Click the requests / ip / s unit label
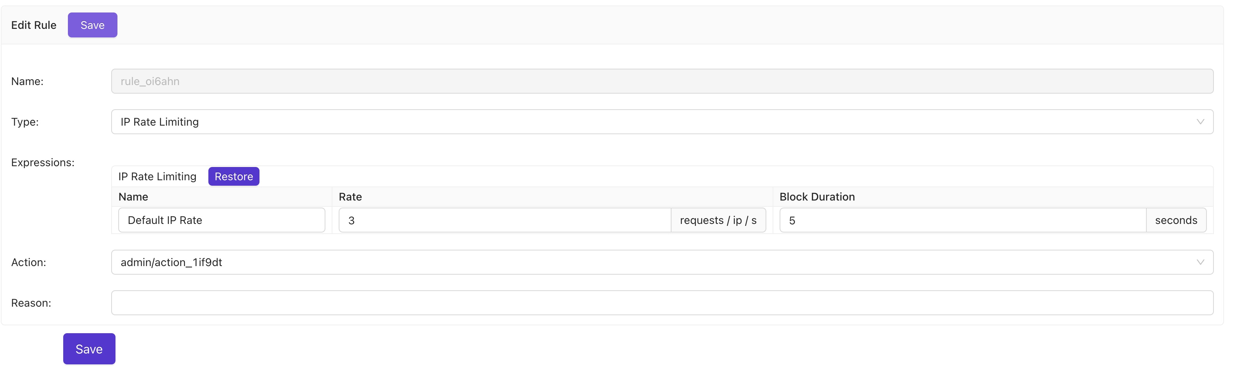 click(718, 220)
